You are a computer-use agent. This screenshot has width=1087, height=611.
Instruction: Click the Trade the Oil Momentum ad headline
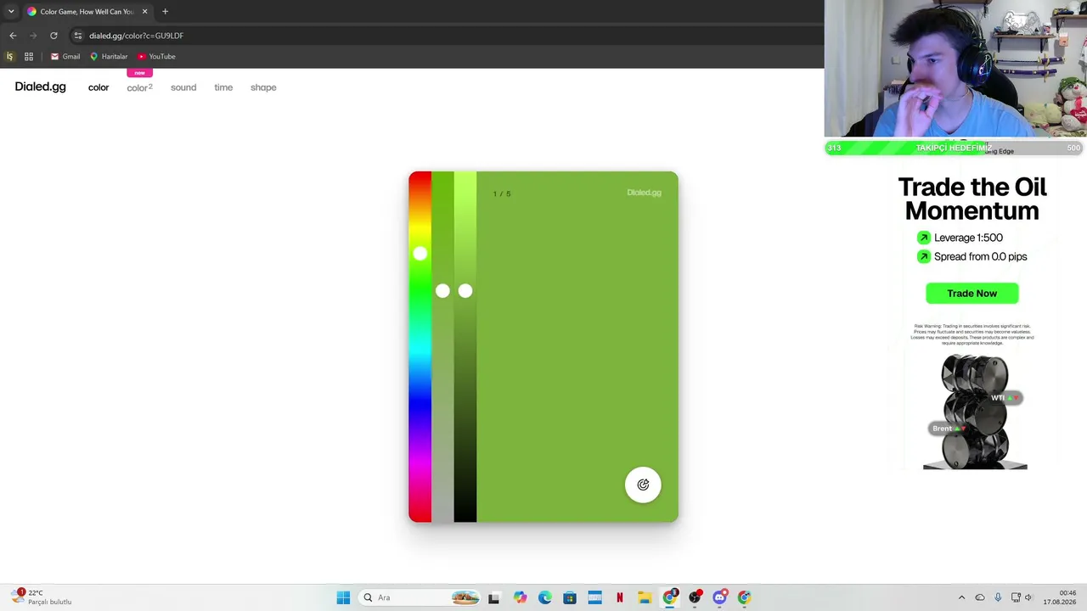tap(972, 199)
